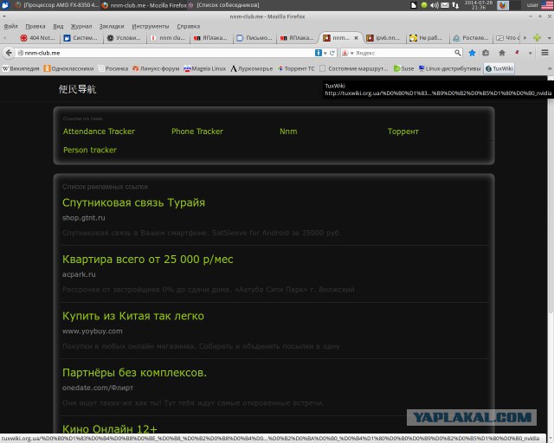
Task: Switch to the Не раб... tab
Action: (x=428, y=38)
